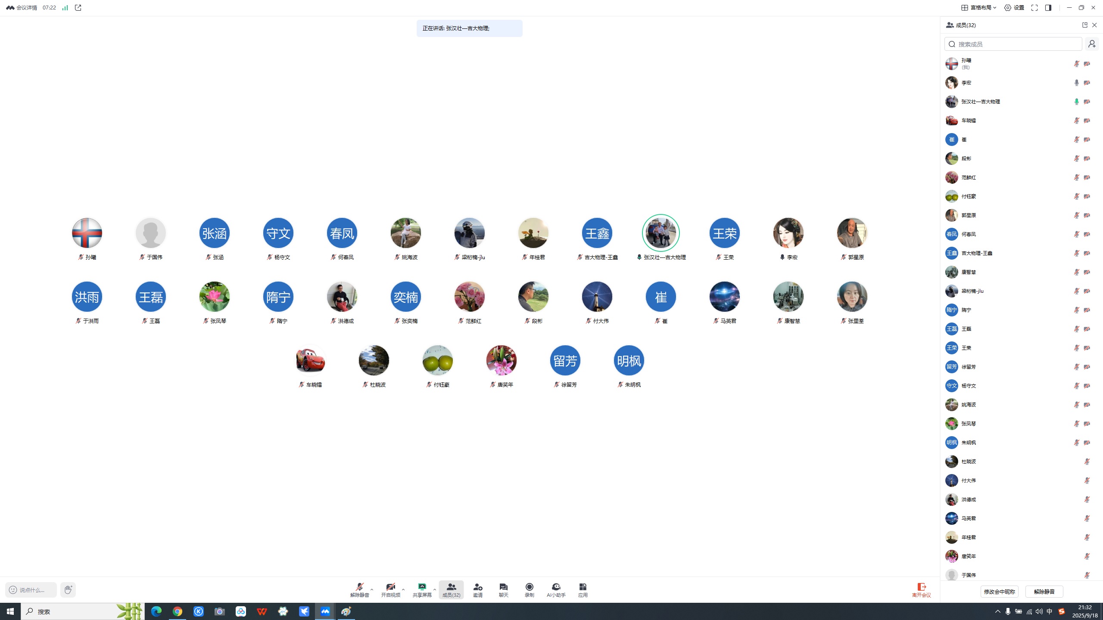Open the chat panel icon
The height and width of the screenshot is (620, 1103).
coord(503,589)
